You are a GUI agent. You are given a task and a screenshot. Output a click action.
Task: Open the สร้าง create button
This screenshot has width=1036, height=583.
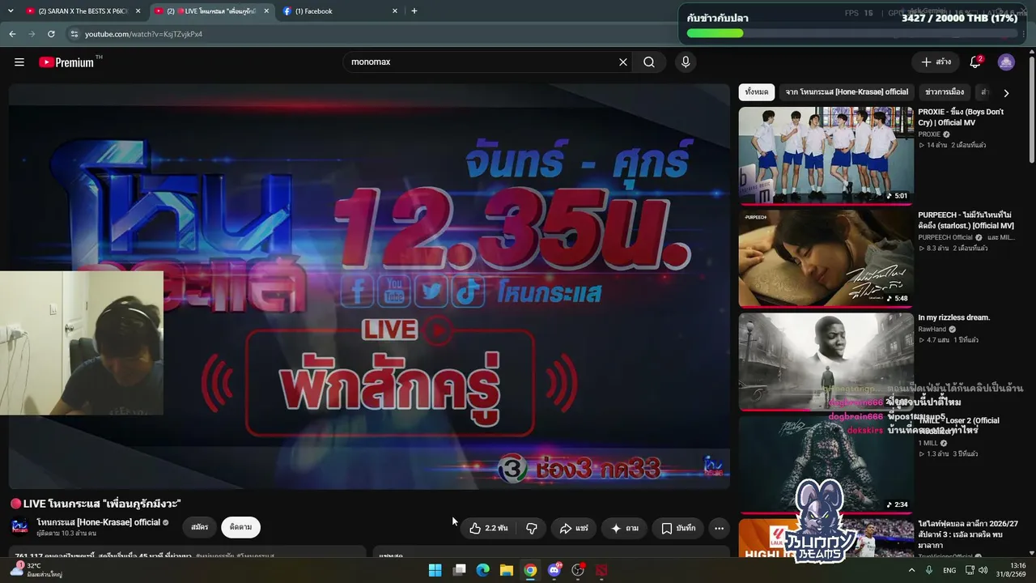tap(936, 62)
